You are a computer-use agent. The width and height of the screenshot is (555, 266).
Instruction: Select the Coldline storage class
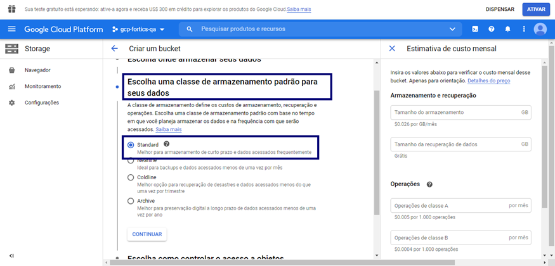131,177
